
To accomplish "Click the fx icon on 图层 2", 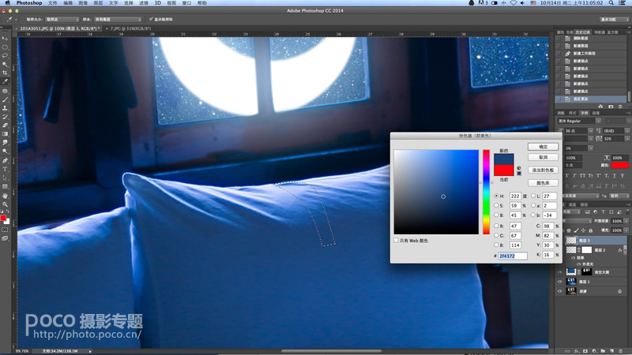I will click(620, 250).
